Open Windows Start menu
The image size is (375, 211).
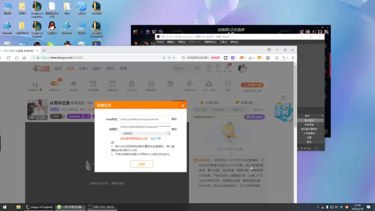[x=5, y=207]
